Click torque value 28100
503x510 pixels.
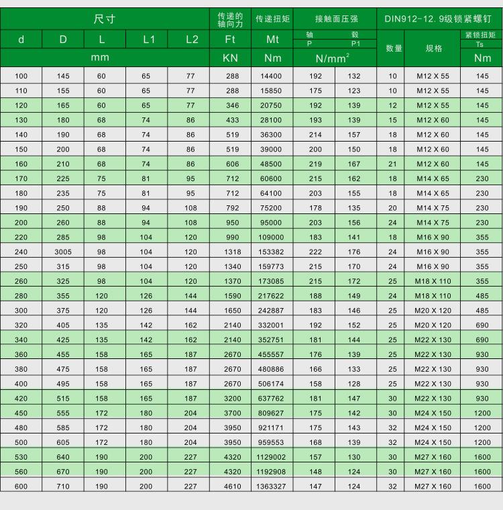click(x=271, y=120)
